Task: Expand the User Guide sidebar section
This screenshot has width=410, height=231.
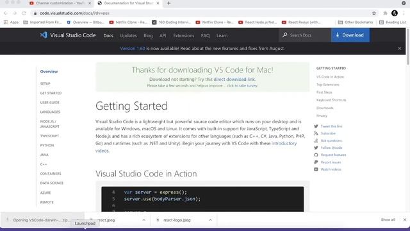Action: 50,103
